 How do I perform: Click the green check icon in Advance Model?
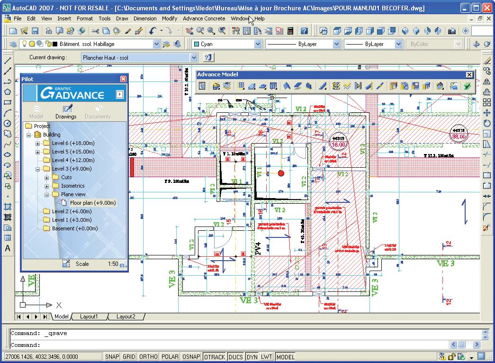[x=467, y=86]
